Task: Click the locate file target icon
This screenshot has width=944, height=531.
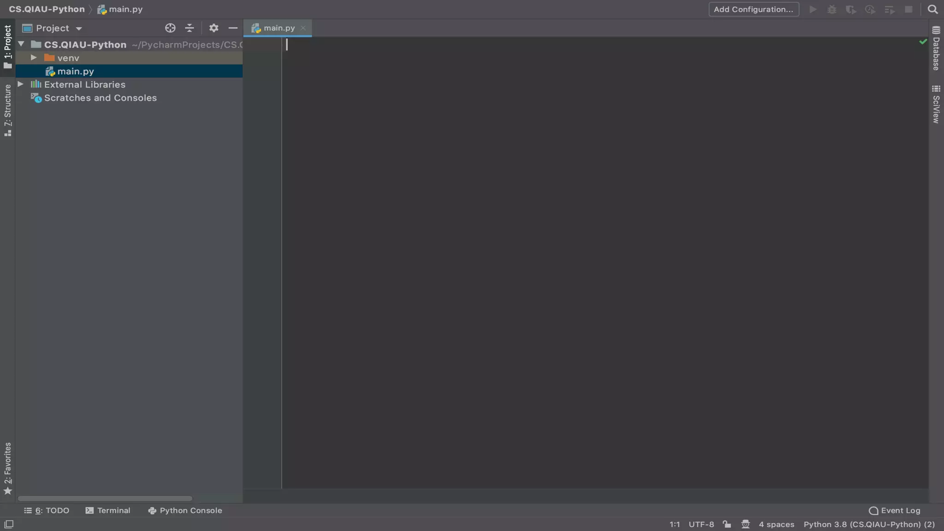Action: tap(170, 28)
